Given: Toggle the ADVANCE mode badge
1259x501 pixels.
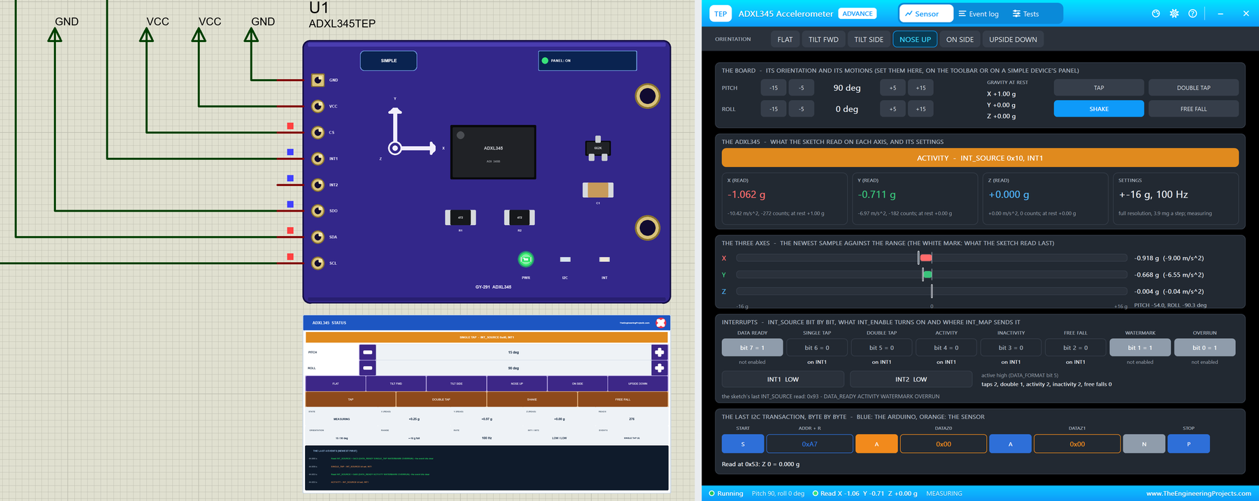Looking at the screenshot, I should click(858, 13).
